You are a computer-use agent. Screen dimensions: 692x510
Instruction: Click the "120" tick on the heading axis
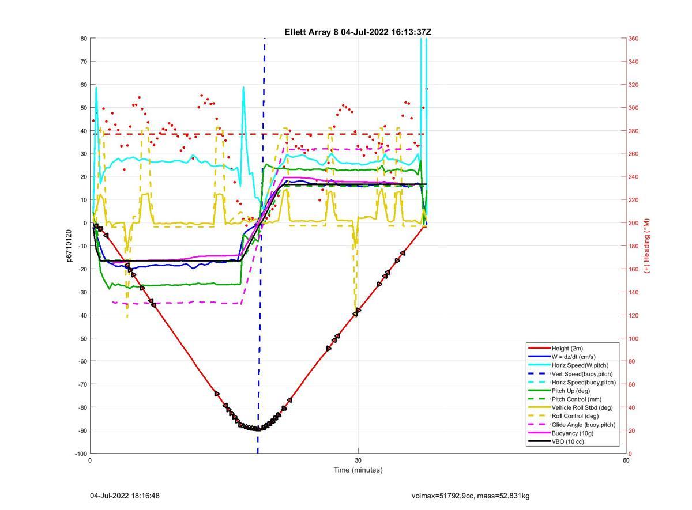click(633, 315)
